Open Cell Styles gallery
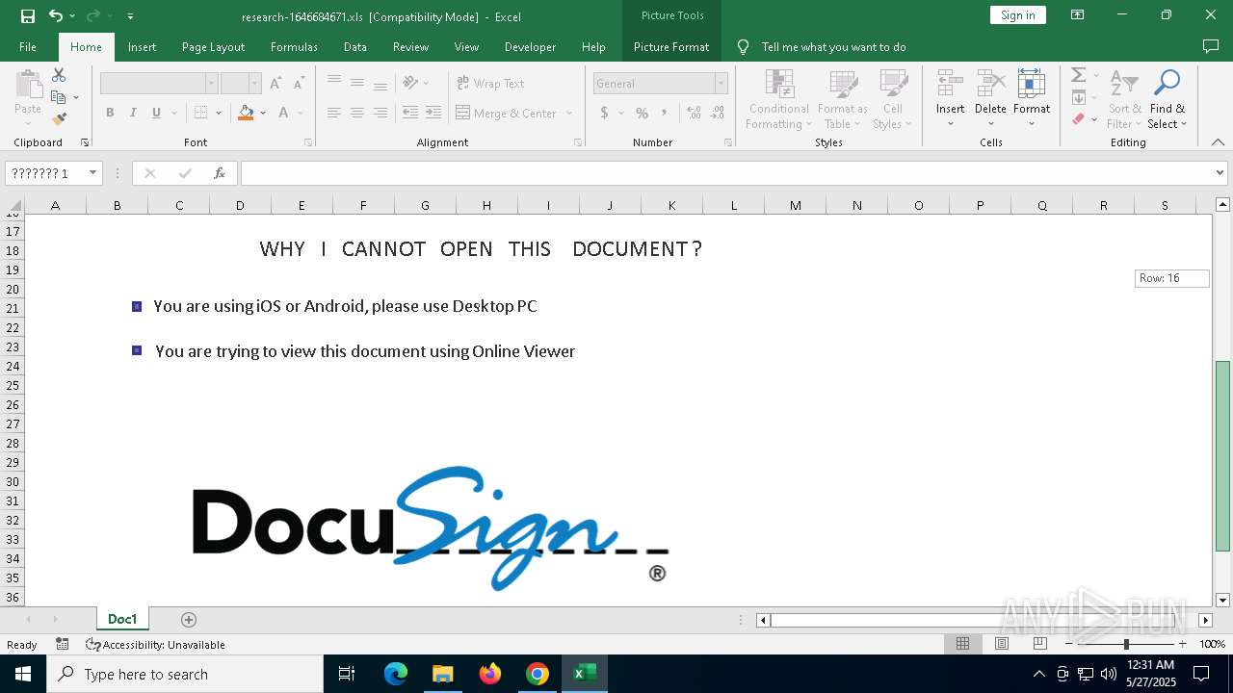 (893, 99)
